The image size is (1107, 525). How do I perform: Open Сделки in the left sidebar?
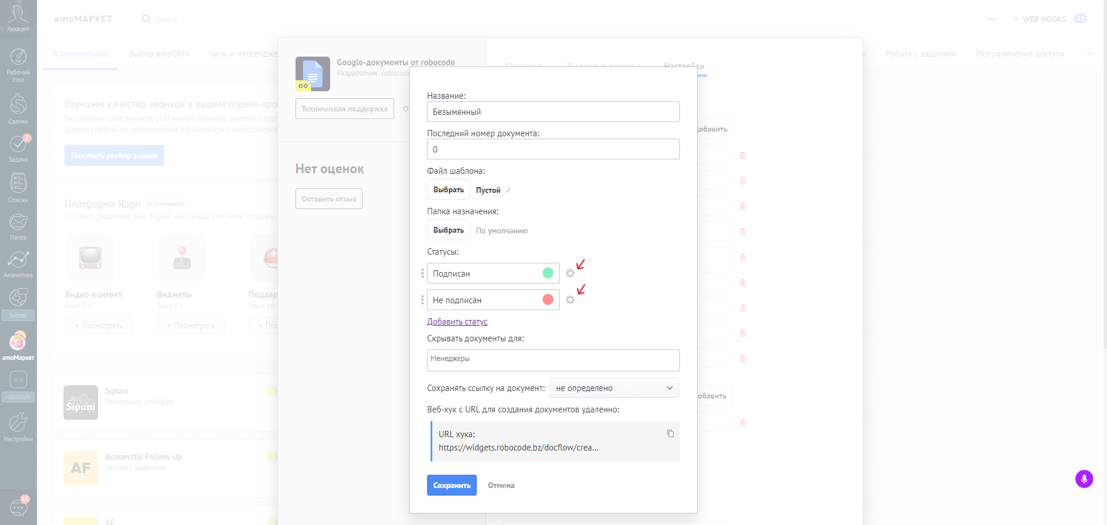(18, 109)
